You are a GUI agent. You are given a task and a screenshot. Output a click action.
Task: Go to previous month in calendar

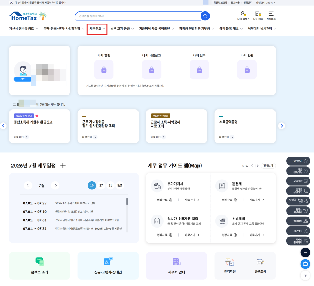pyautogui.click(x=27, y=185)
